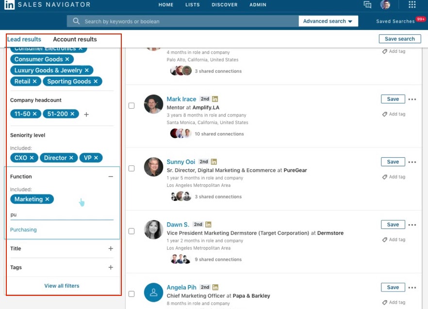
Task: Select the checkbox beside Dawn S.
Action: tap(132, 230)
